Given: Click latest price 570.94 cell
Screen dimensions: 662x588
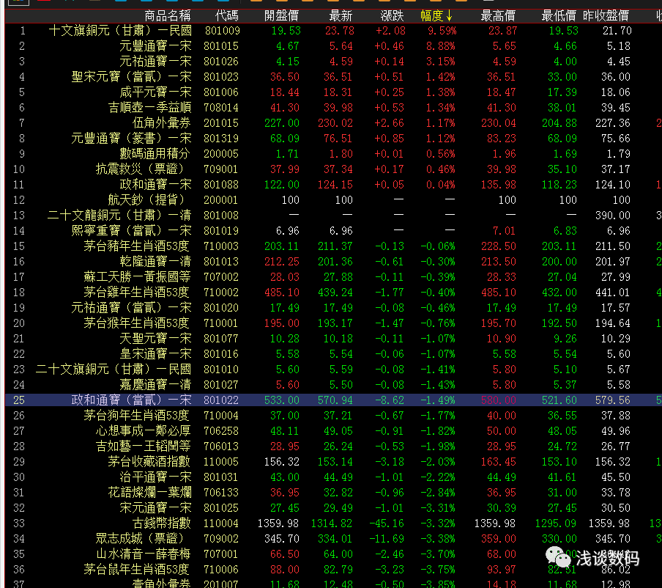Looking at the screenshot, I should tap(335, 400).
